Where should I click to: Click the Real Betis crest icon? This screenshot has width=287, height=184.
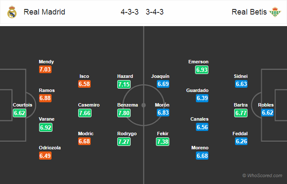(x=275, y=12)
